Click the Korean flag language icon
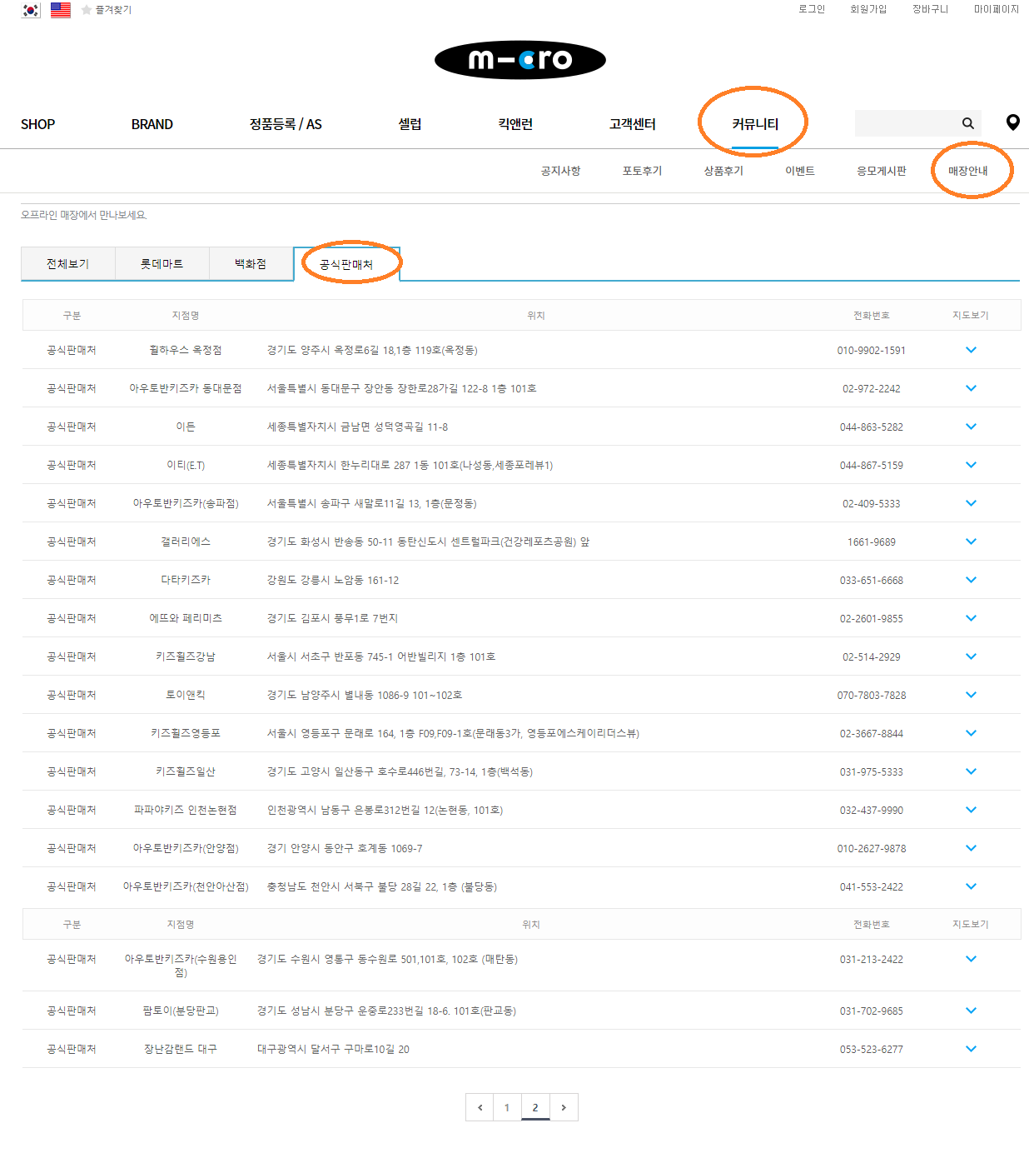The image size is (1029, 1158). tap(31, 10)
